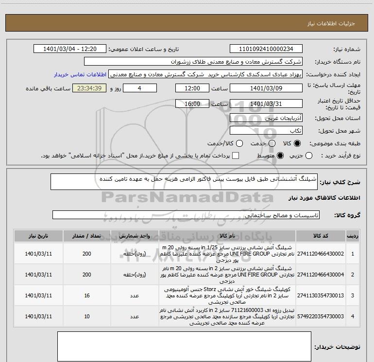Click the اطلاعات کالاهای مورد نیاز section heading
374x362 pixels.
(324, 198)
